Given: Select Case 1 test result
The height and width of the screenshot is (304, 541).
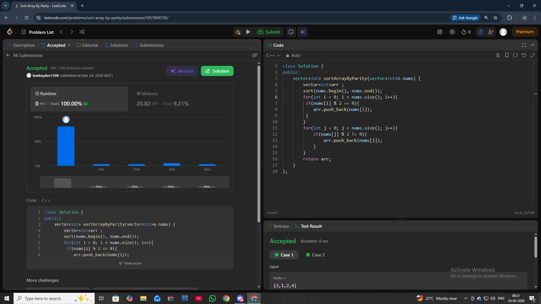Looking at the screenshot, I should point(284,255).
